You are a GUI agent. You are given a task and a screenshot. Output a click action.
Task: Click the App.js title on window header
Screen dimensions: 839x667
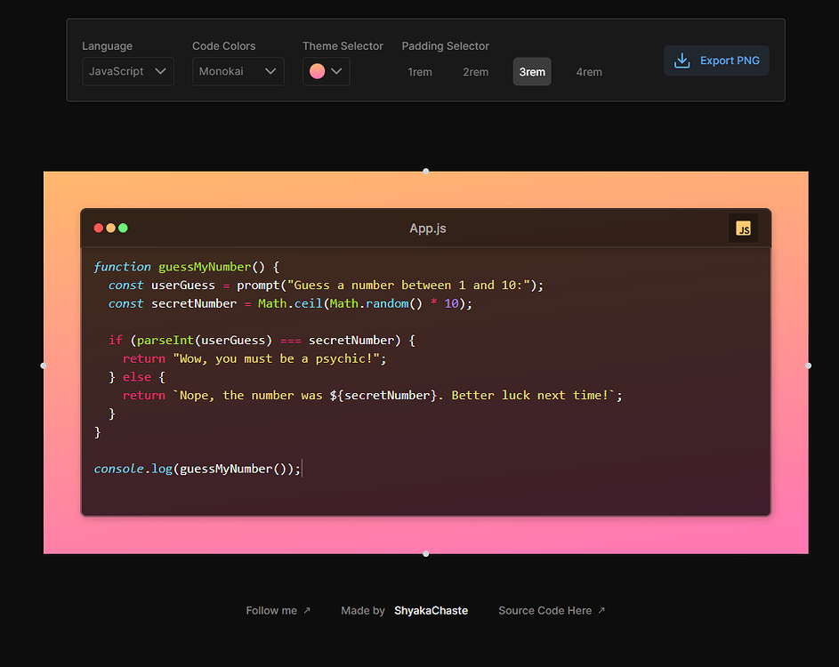point(427,228)
